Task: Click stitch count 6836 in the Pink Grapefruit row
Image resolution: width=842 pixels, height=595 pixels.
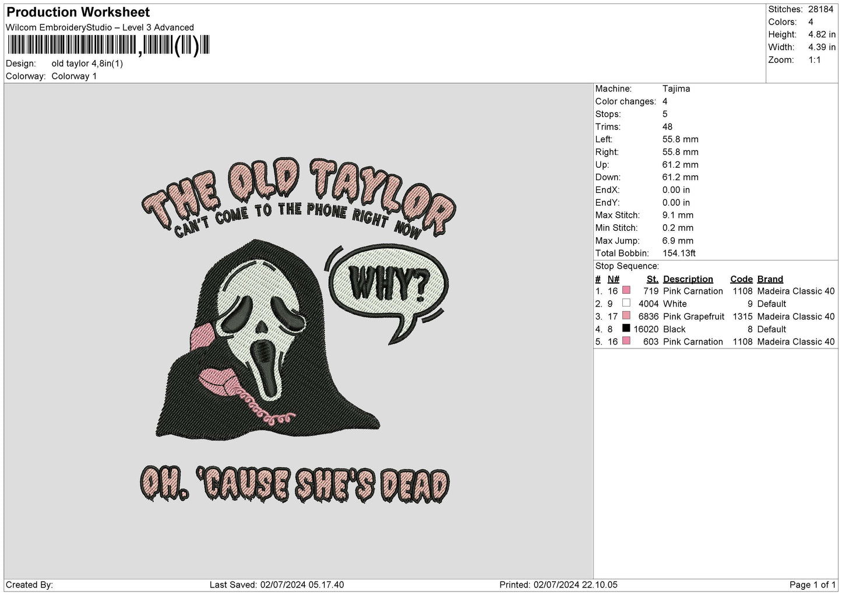Action: click(649, 316)
